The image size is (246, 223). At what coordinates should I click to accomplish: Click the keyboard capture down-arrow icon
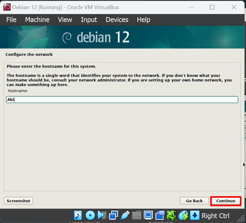[195, 215]
